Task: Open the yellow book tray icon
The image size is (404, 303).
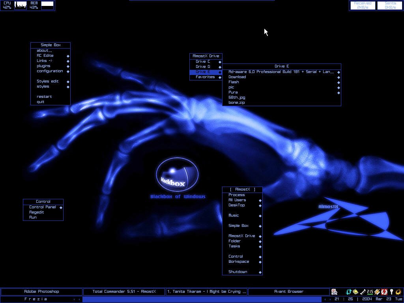Action: pyautogui.click(x=355, y=292)
